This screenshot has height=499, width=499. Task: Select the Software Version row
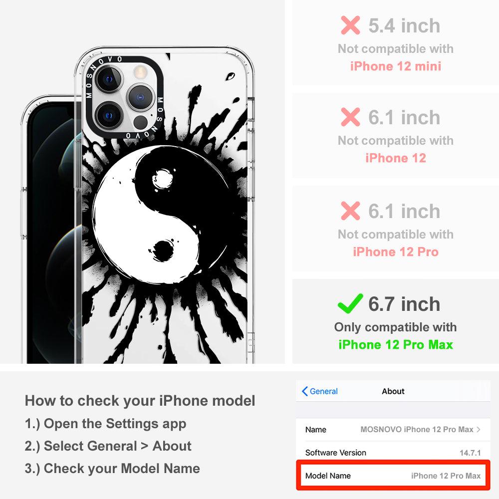393,452
